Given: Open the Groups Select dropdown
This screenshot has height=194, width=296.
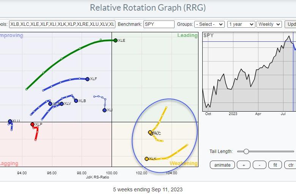Looking at the screenshot, I should 209,24.
